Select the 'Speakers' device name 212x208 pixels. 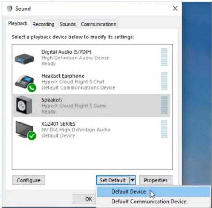52,100
